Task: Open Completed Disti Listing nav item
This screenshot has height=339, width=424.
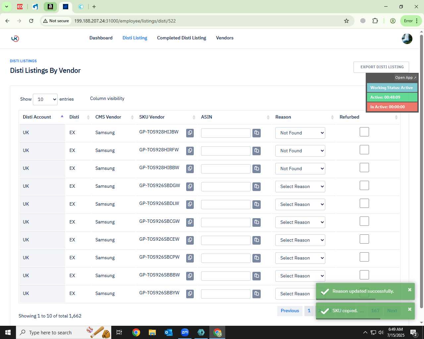Action: point(182,38)
